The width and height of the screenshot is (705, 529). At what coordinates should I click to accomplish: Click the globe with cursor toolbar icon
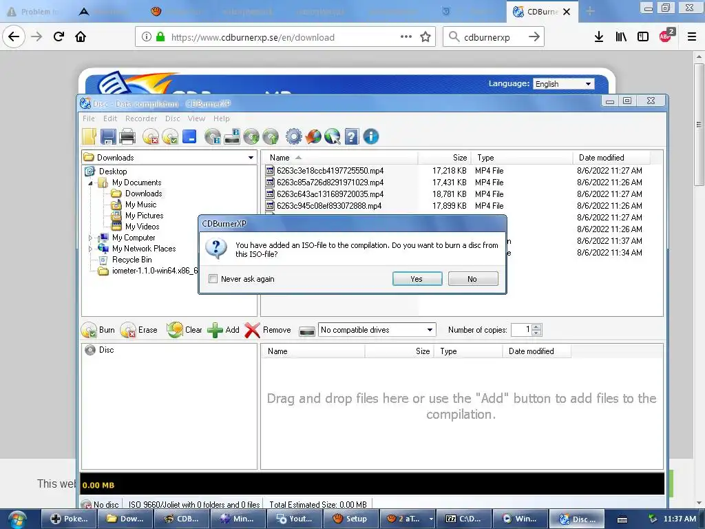click(x=333, y=136)
